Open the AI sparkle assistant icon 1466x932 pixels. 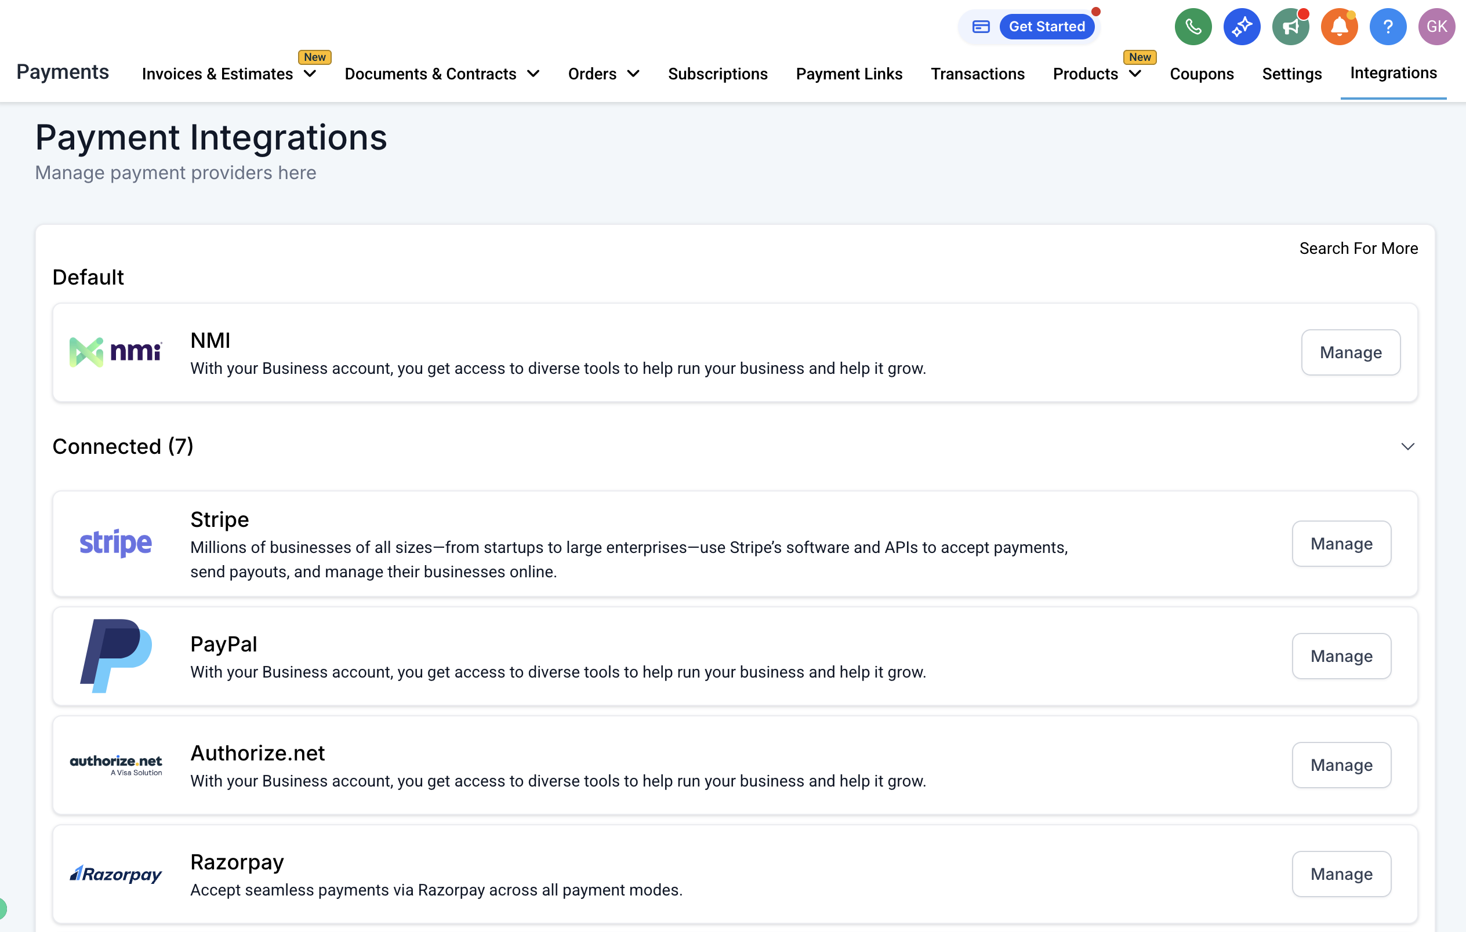click(1242, 27)
